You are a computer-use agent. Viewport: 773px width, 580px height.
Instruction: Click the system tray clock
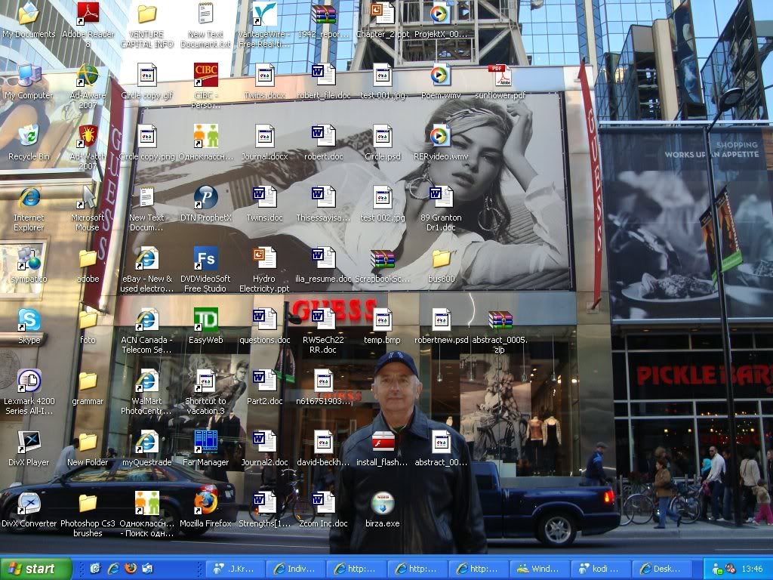point(752,569)
